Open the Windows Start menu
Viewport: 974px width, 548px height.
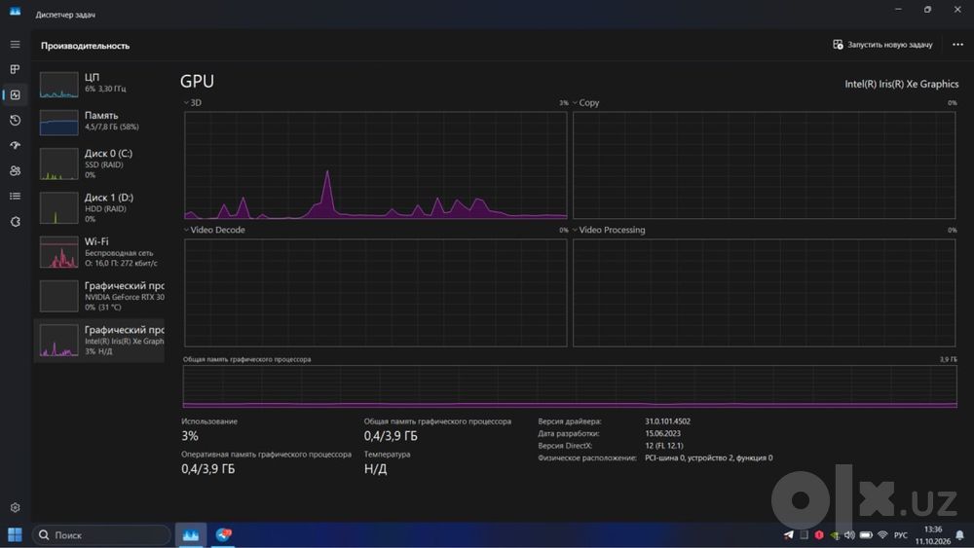15,535
